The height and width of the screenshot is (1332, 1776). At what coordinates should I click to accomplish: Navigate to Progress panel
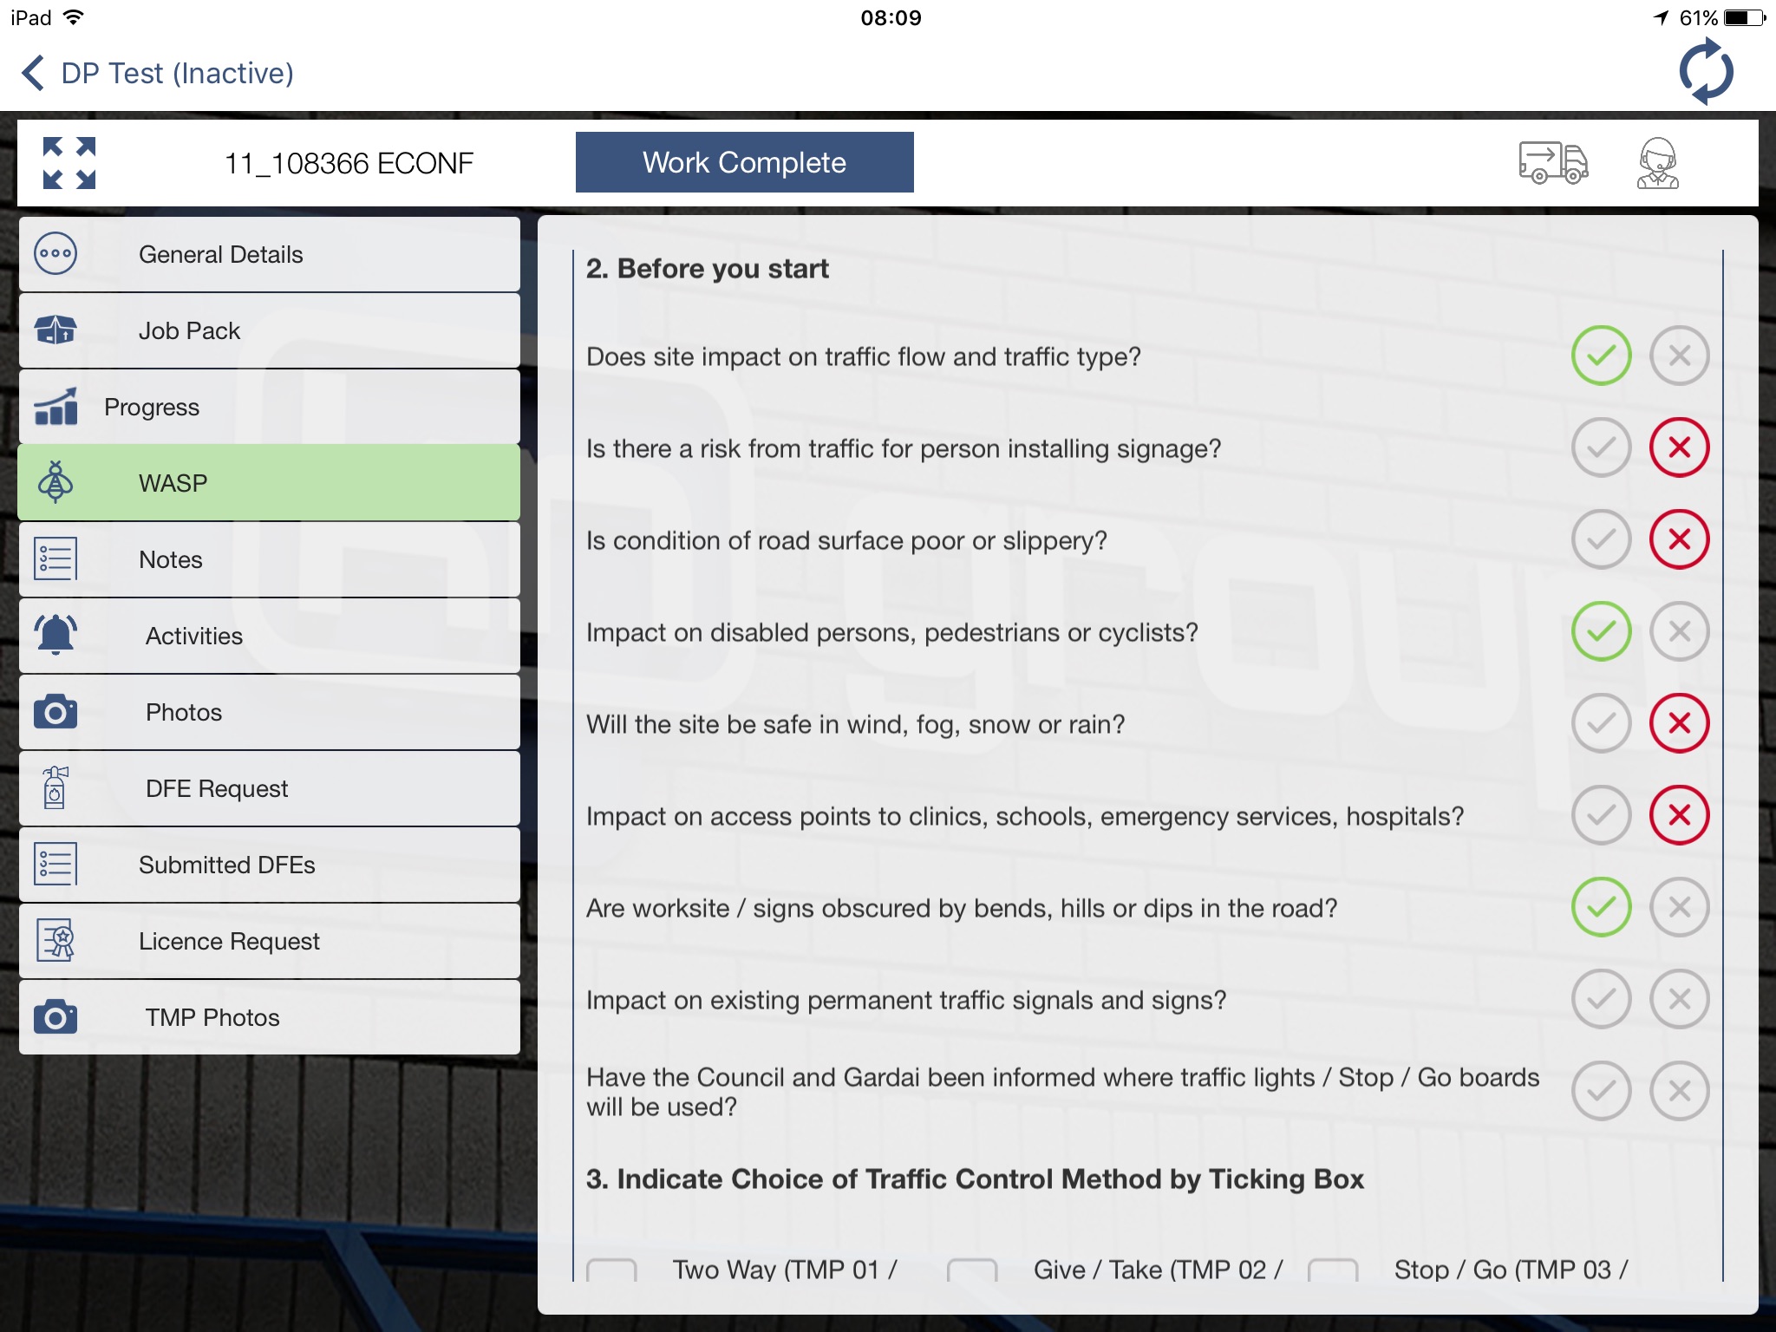click(267, 406)
